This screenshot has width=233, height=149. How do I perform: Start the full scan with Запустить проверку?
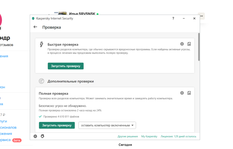tap(57, 125)
